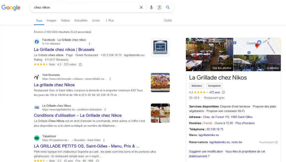This screenshot has height=162, width=286.
Task: Select the Tous tab
Action: (x=39, y=21)
